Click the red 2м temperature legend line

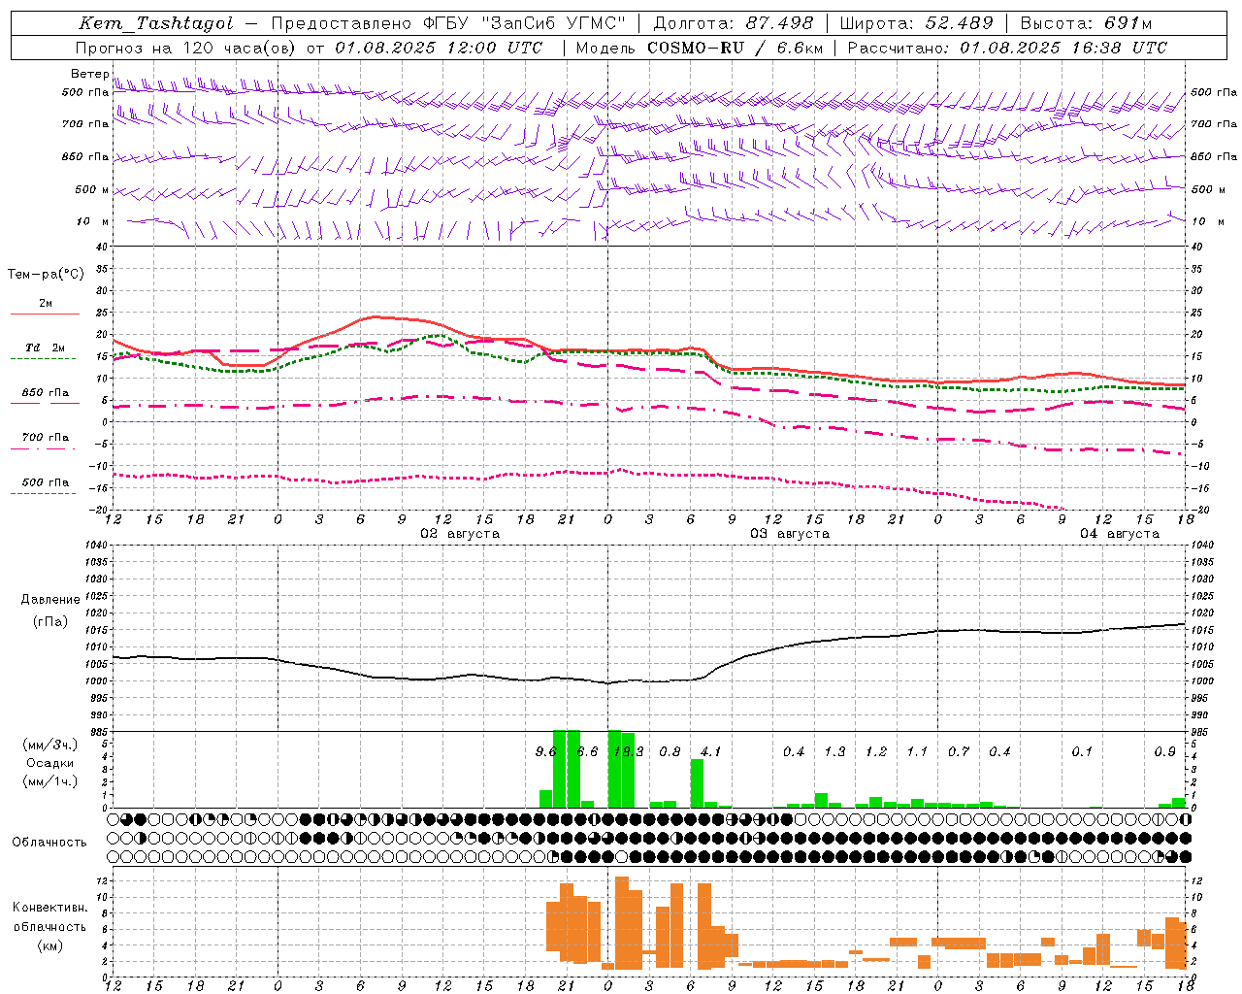tap(45, 314)
